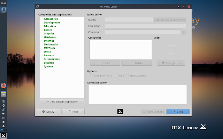Select the MX Menu Editor taskbar window icon

click(3, 10)
